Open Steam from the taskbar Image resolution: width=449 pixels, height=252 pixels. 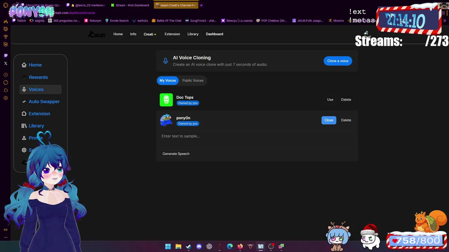tap(188, 246)
